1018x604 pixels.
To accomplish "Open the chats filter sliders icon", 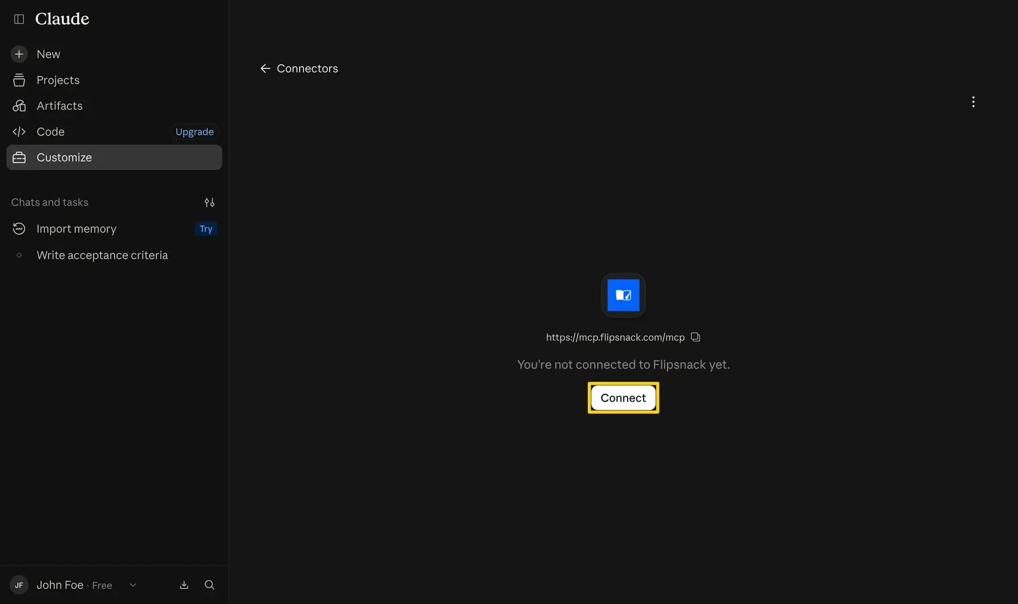I will (209, 202).
